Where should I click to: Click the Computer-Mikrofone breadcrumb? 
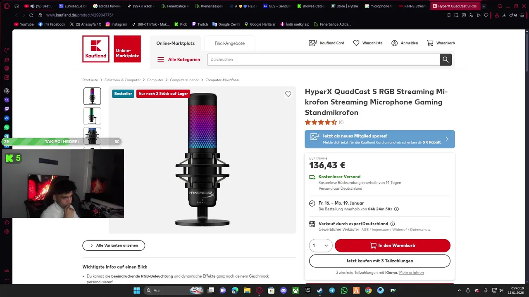pos(222,80)
